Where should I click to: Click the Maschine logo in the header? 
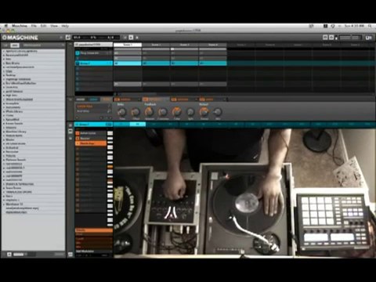coord(20,38)
